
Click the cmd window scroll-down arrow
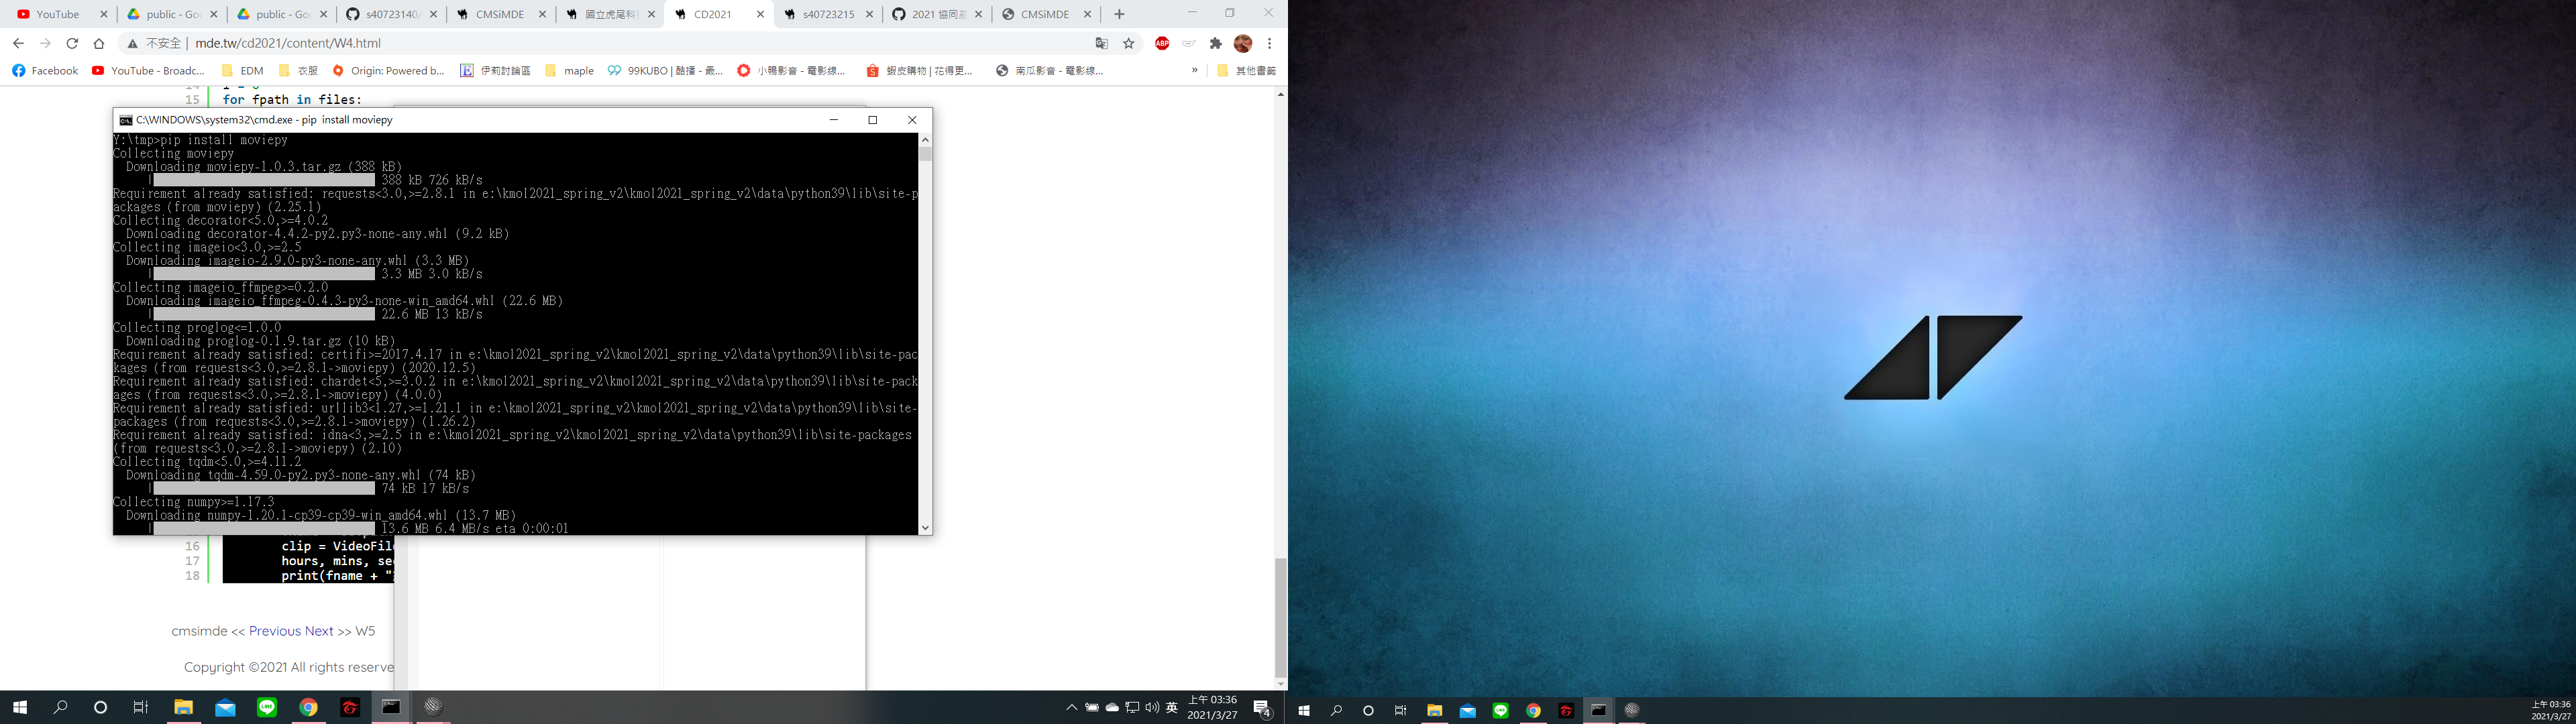pos(925,528)
